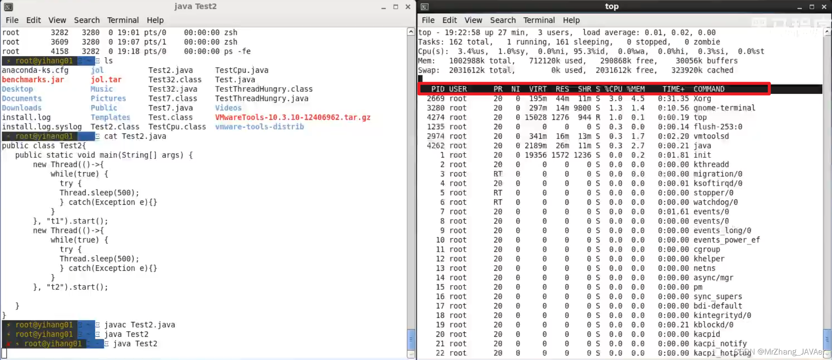Screen dimensions: 832x360
Task: Click scroll-up arrow in top window scrollbar
Action: (827, 32)
